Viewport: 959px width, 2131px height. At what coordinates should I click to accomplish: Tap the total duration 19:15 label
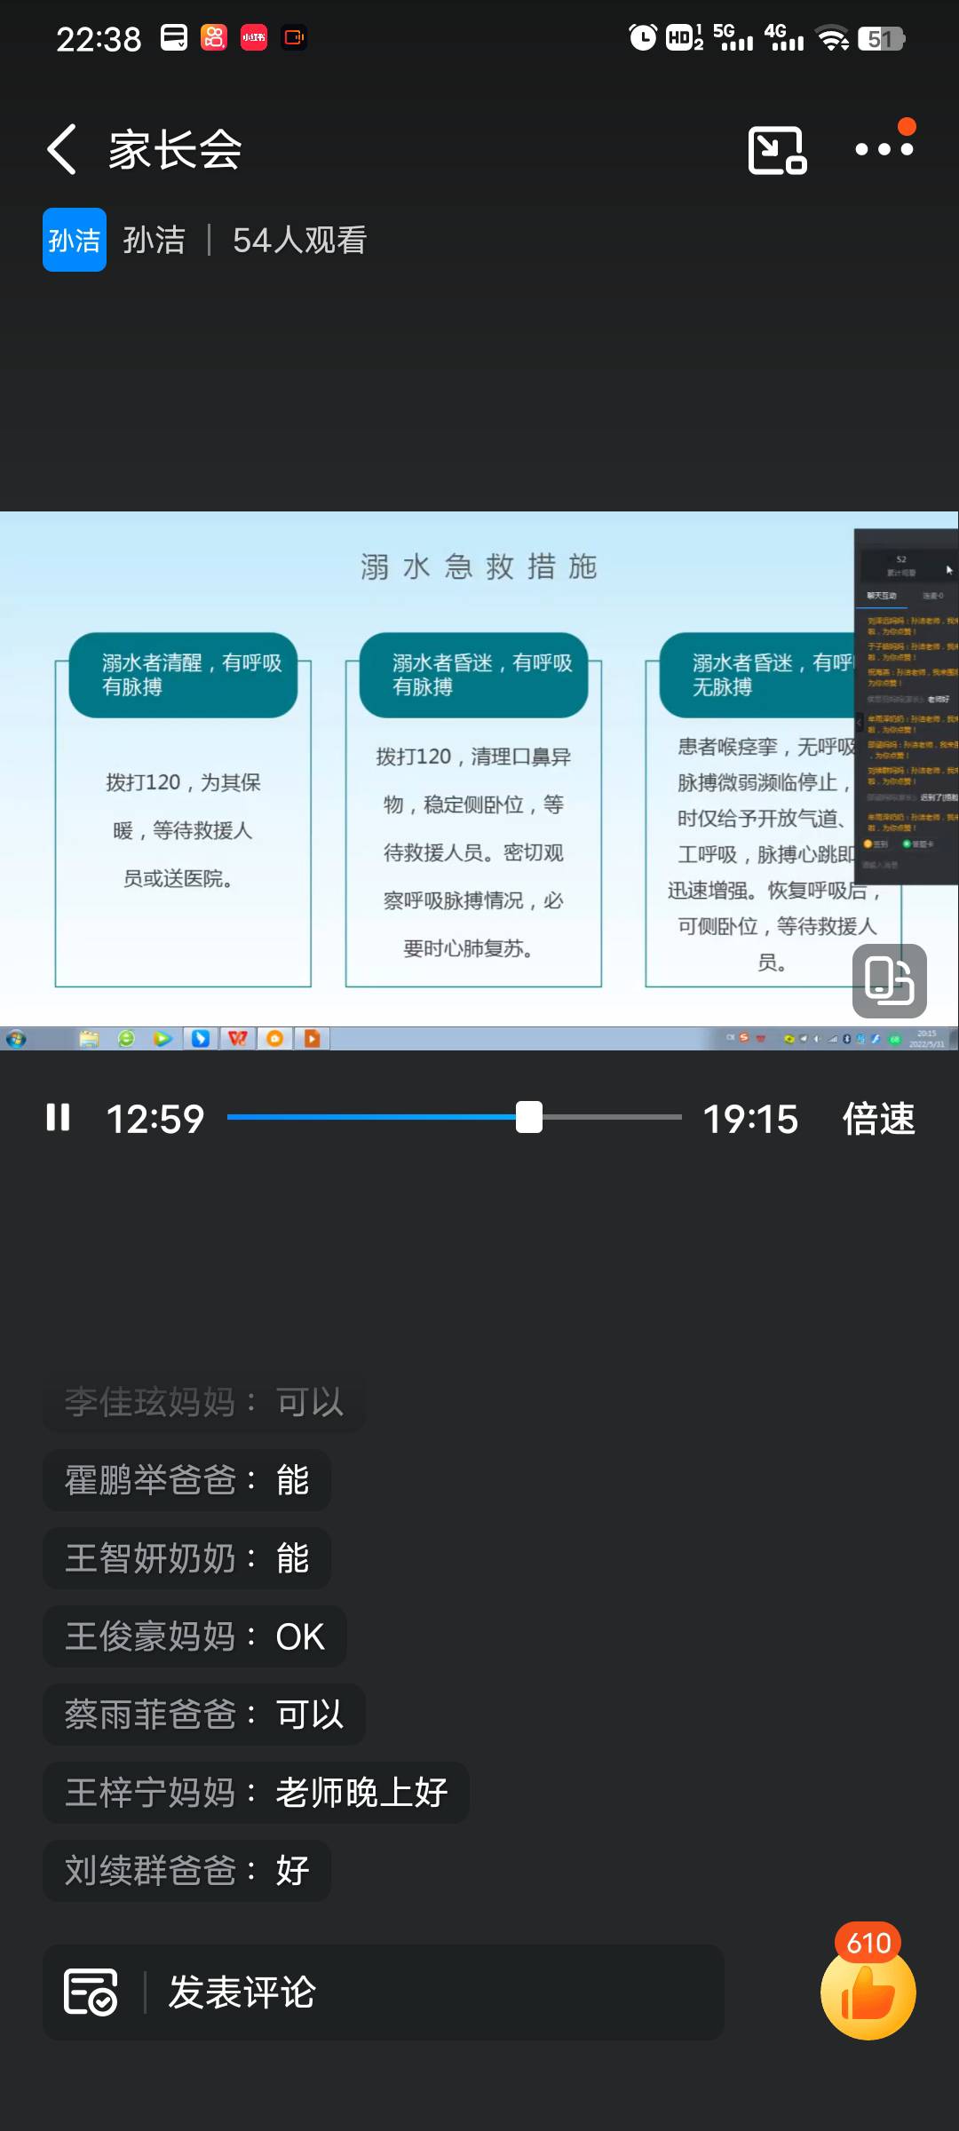(x=750, y=1119)
